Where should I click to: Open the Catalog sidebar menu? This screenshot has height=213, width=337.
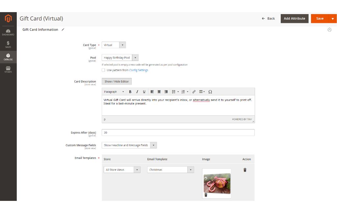8,57
